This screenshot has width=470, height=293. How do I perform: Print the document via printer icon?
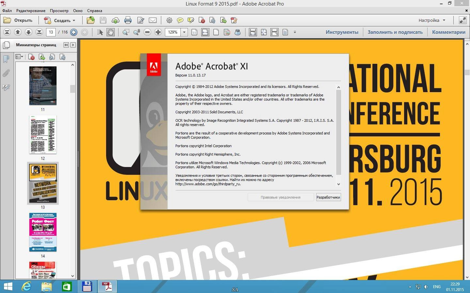coord(128,20)
